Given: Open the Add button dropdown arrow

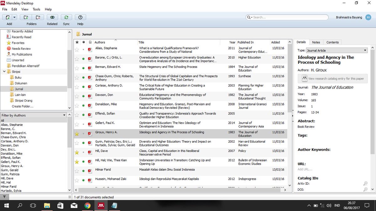Looking at the screenshot, I should pos(15,17).
